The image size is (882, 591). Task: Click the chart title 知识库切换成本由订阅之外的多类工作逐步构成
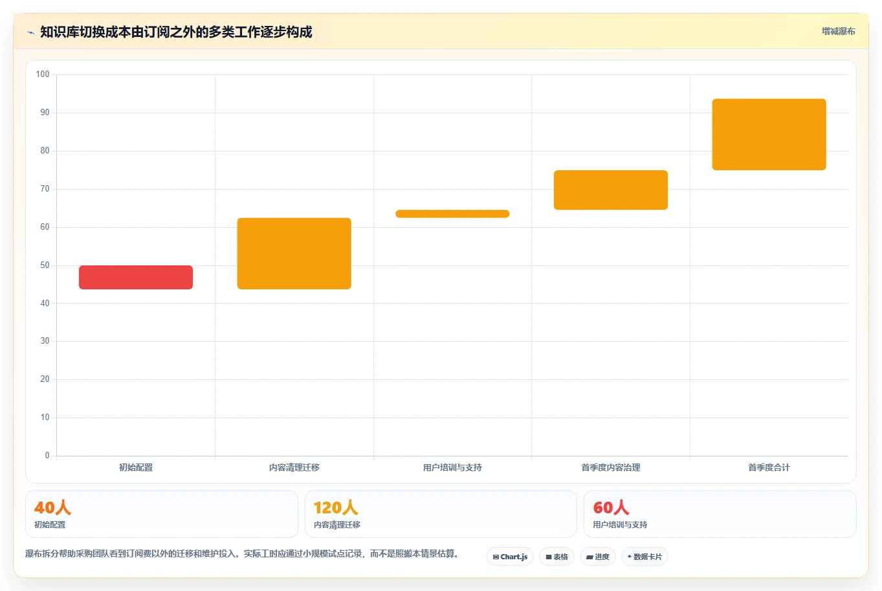[x=176, y=32]
